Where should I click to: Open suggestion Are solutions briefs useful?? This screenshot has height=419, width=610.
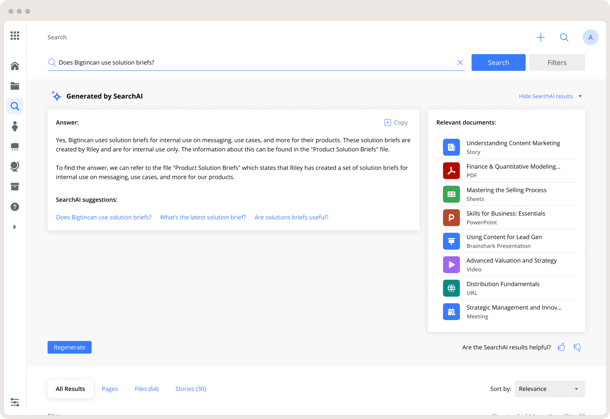coord(291,217)
